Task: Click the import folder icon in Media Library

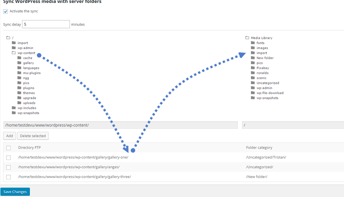Action: pyautogui.click(x=253, y=53)
